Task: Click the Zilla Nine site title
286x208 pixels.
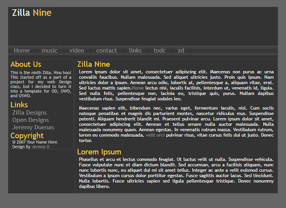Action: click(32, 13)
